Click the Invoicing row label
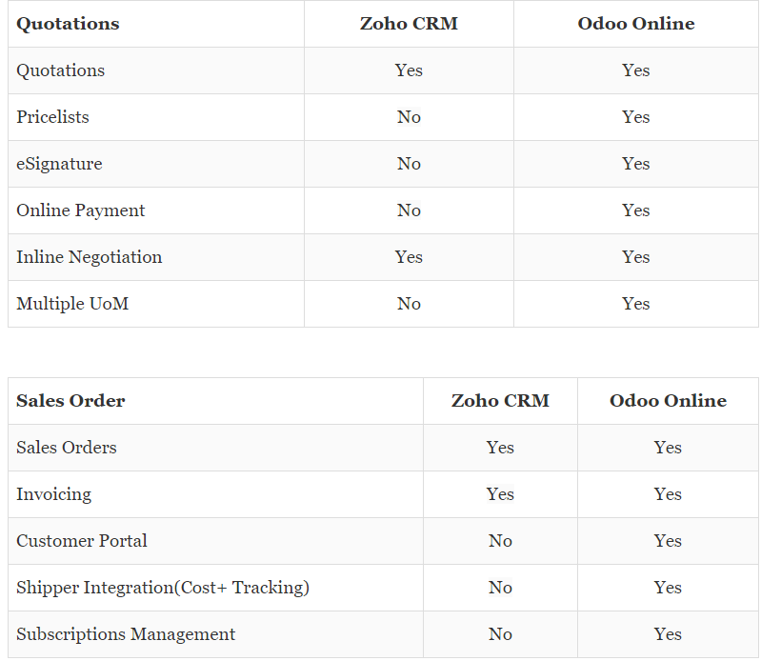The width and height of the screenshot is (761, 661). tap(54, 494)
